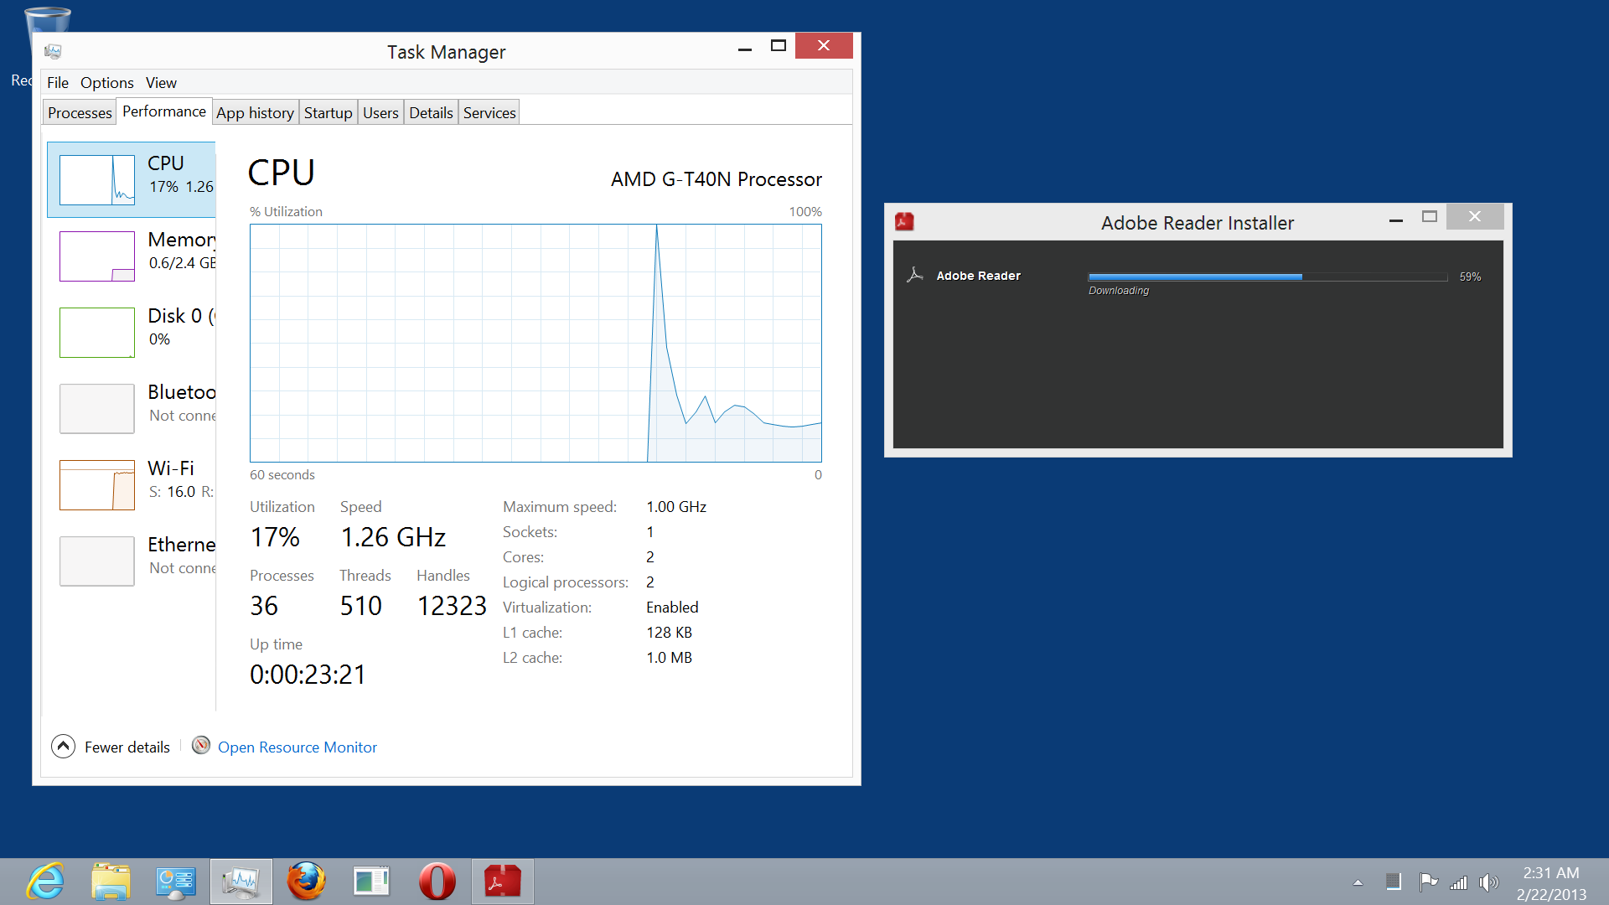
Task: Select the Bluetooth performance item
Action: point(132,408)
